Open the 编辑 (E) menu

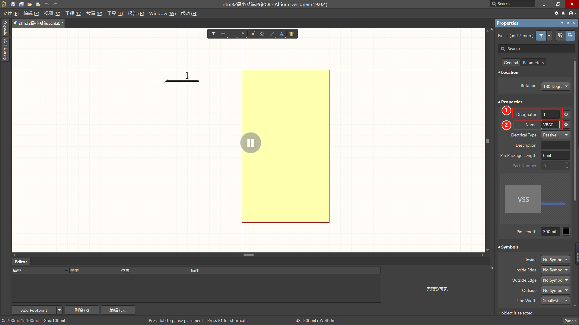tap(31, 14)
